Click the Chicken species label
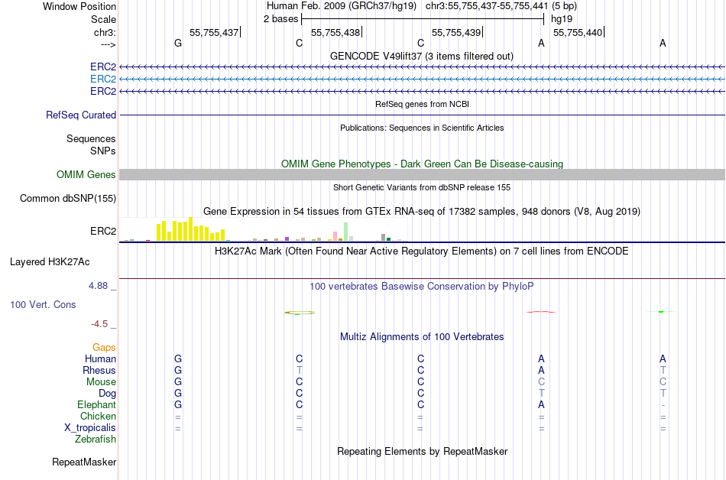Screen dimensions: 726x480 98,416
